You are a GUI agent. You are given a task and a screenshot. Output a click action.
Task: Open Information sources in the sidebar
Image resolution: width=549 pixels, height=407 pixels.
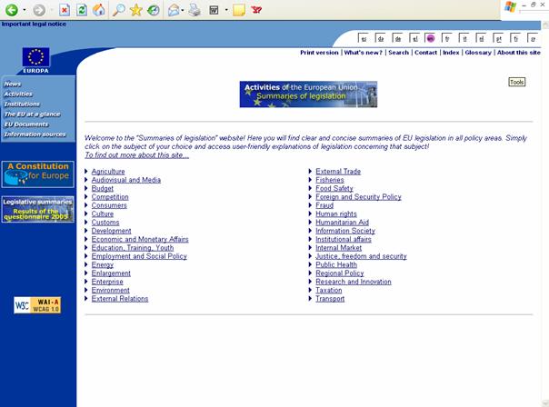(35, 134)
